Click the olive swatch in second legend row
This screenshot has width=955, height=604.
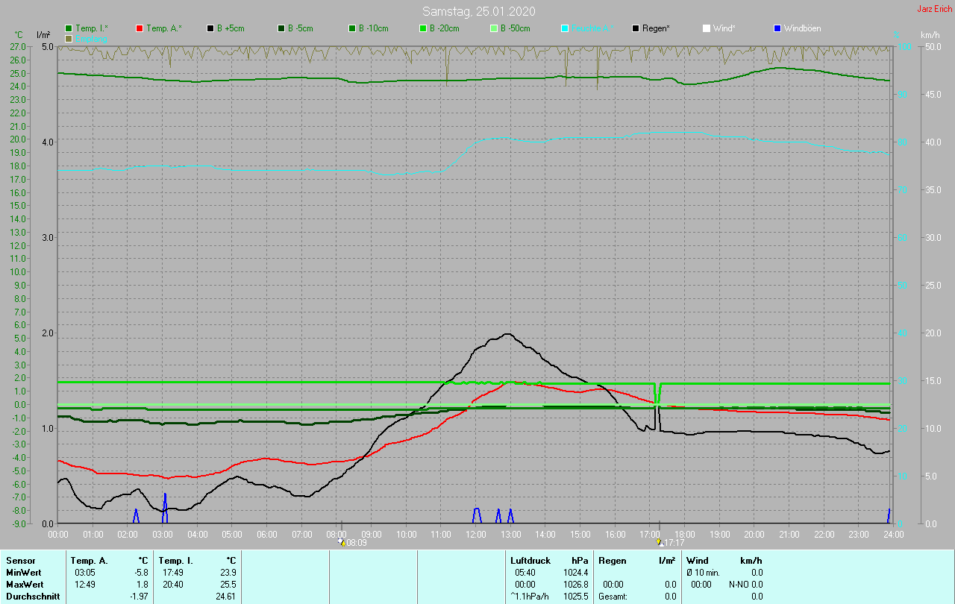tap(69, 38)
